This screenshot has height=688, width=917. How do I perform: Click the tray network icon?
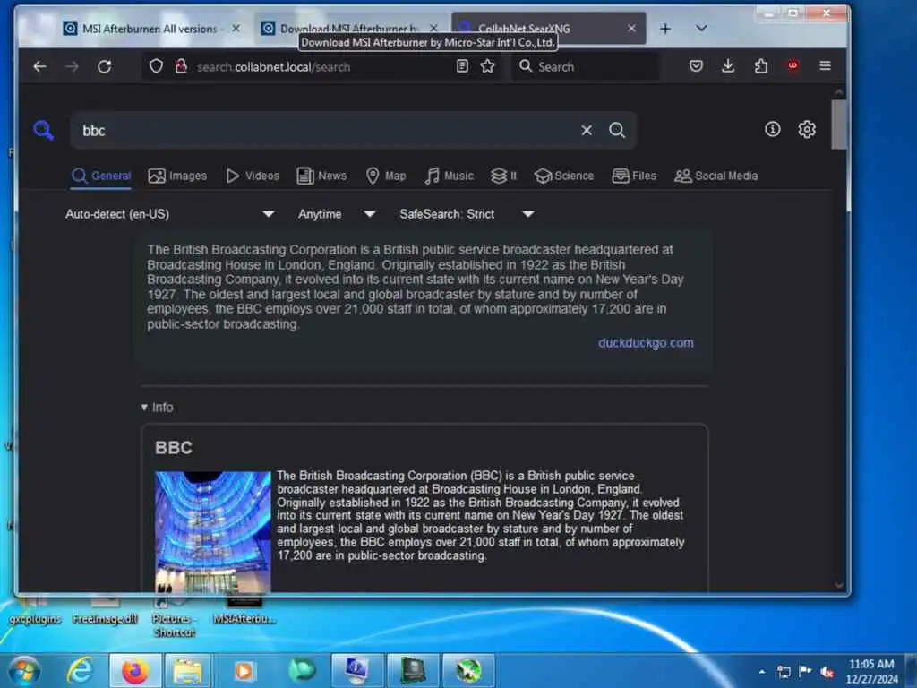tap(784, 672)
